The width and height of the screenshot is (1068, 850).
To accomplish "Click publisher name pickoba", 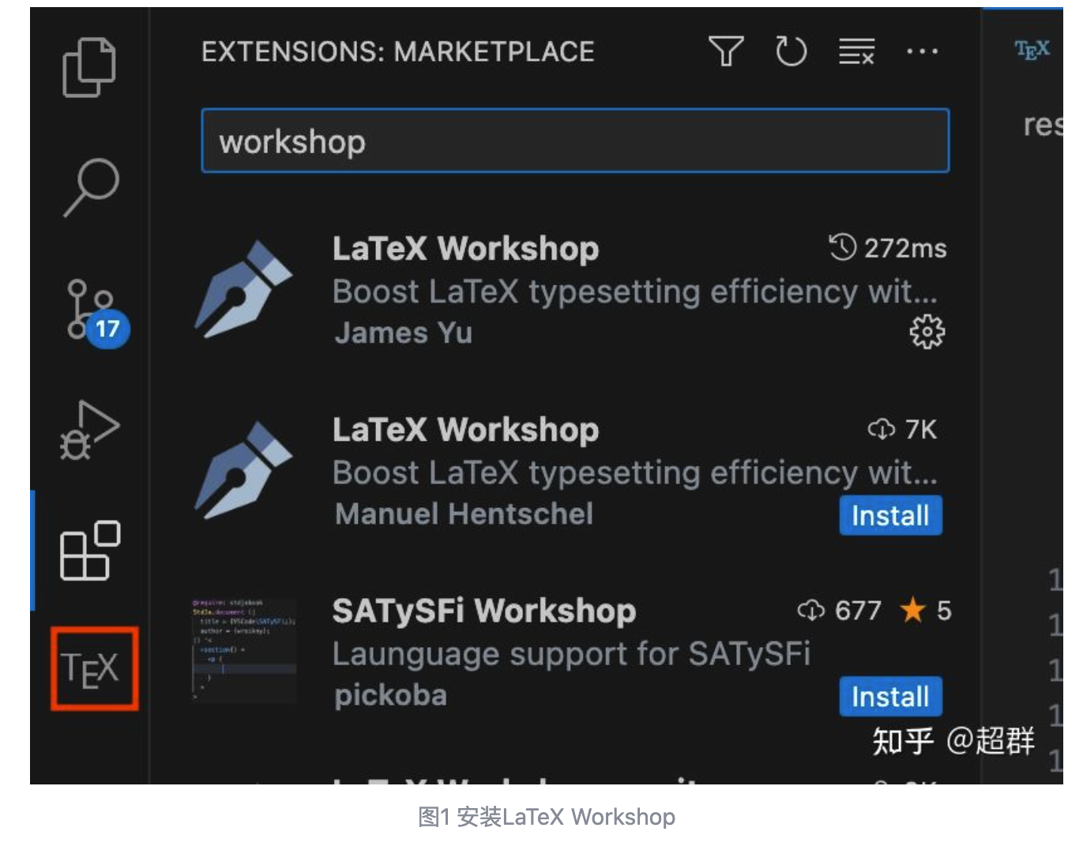I will point(390,695).
